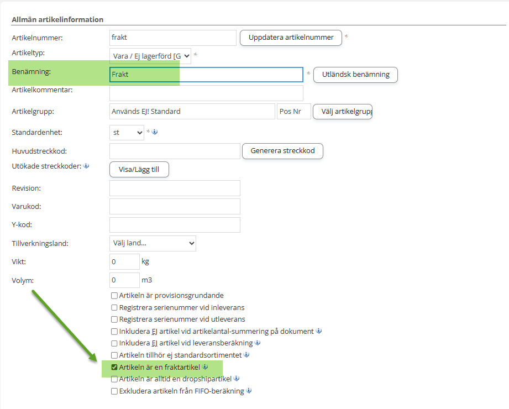Click the 'Generera streckkod' button
The width and height of the screenshot is (509, 409).
(282, 151)
